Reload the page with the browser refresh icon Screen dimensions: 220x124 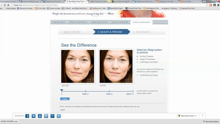pyautogui.click(x=5, y=5)
